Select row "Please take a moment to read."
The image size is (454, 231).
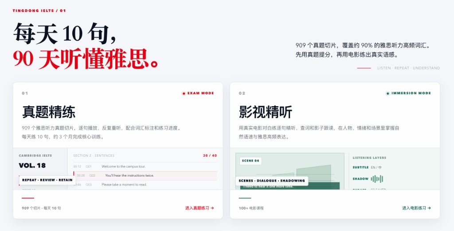[145, 185]
